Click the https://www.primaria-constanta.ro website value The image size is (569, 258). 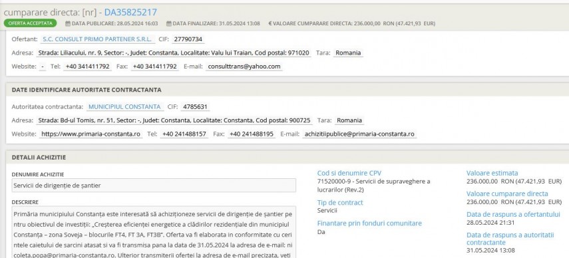[x=91, y=134]
